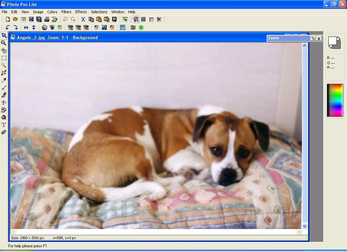Toggle the hammer-and-wrench tools panel button
Image resolution: width=347 pixels, height=251 pixels.
pyautogui.click(x=136, y=19)
